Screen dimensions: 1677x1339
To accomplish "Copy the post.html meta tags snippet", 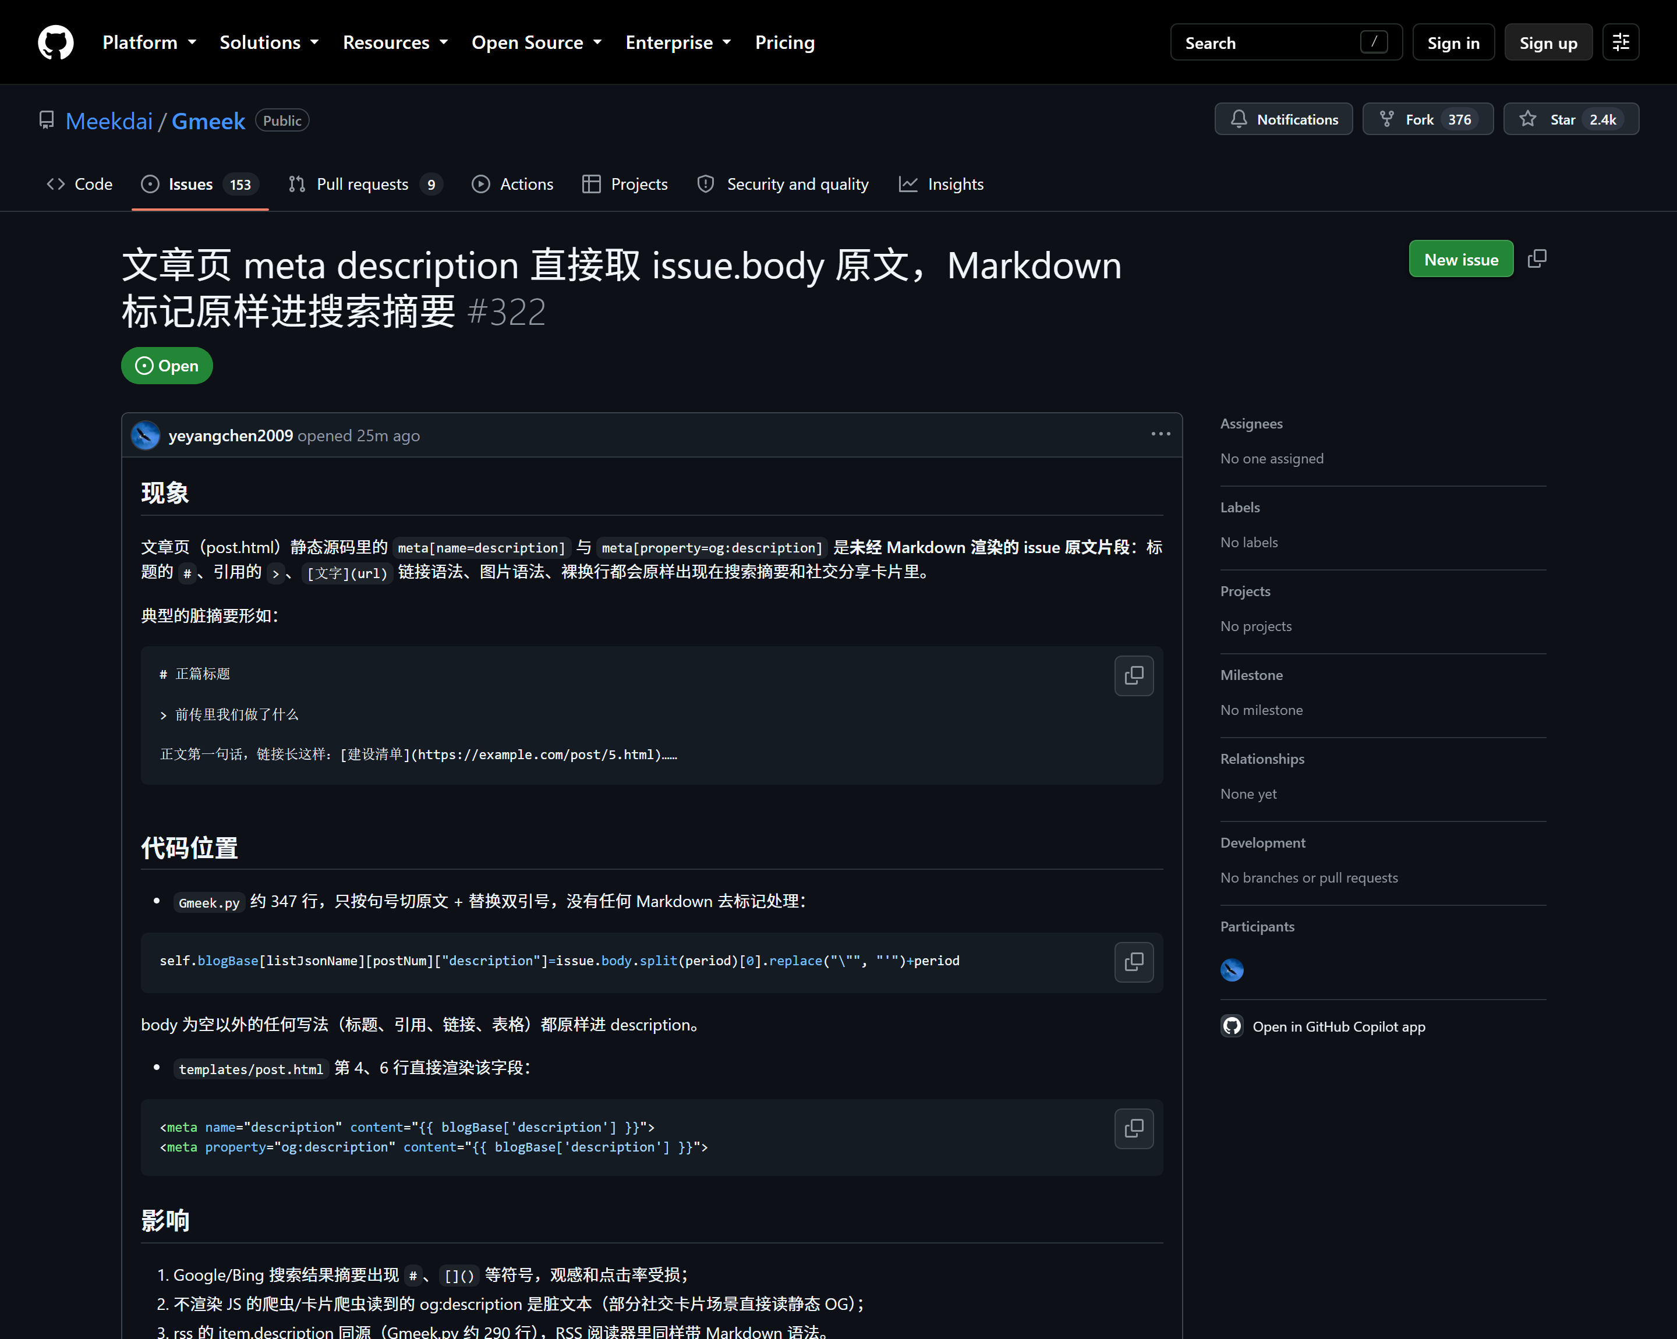I will [1134, 1128].
